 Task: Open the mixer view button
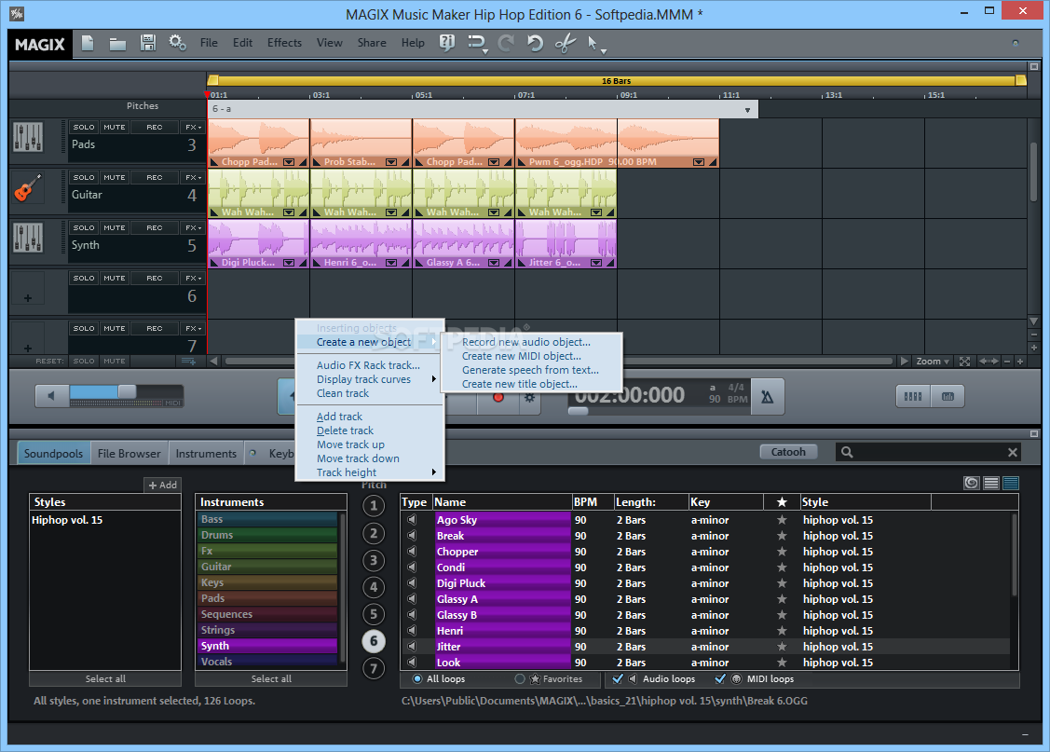pyautogui.click(x=913, y=396)
